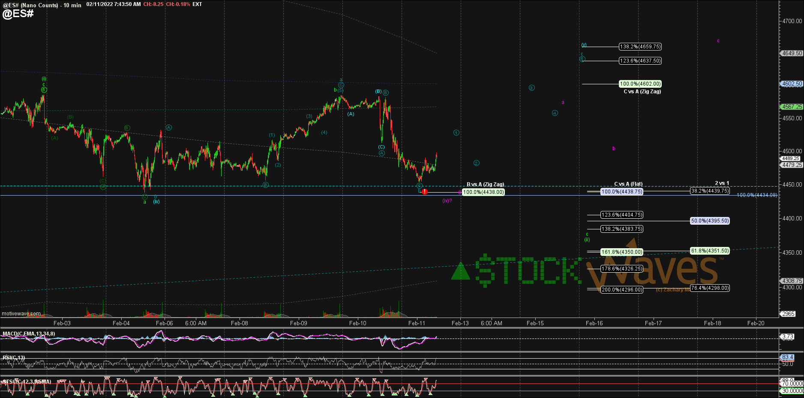The height and width of the screenshot is (398, 804).
Task: Click the 'C vs A (Flat)' label
Action: pos(628,184)
